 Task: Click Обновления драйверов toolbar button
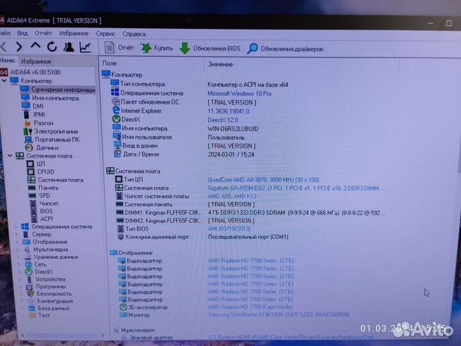[285, 49]
